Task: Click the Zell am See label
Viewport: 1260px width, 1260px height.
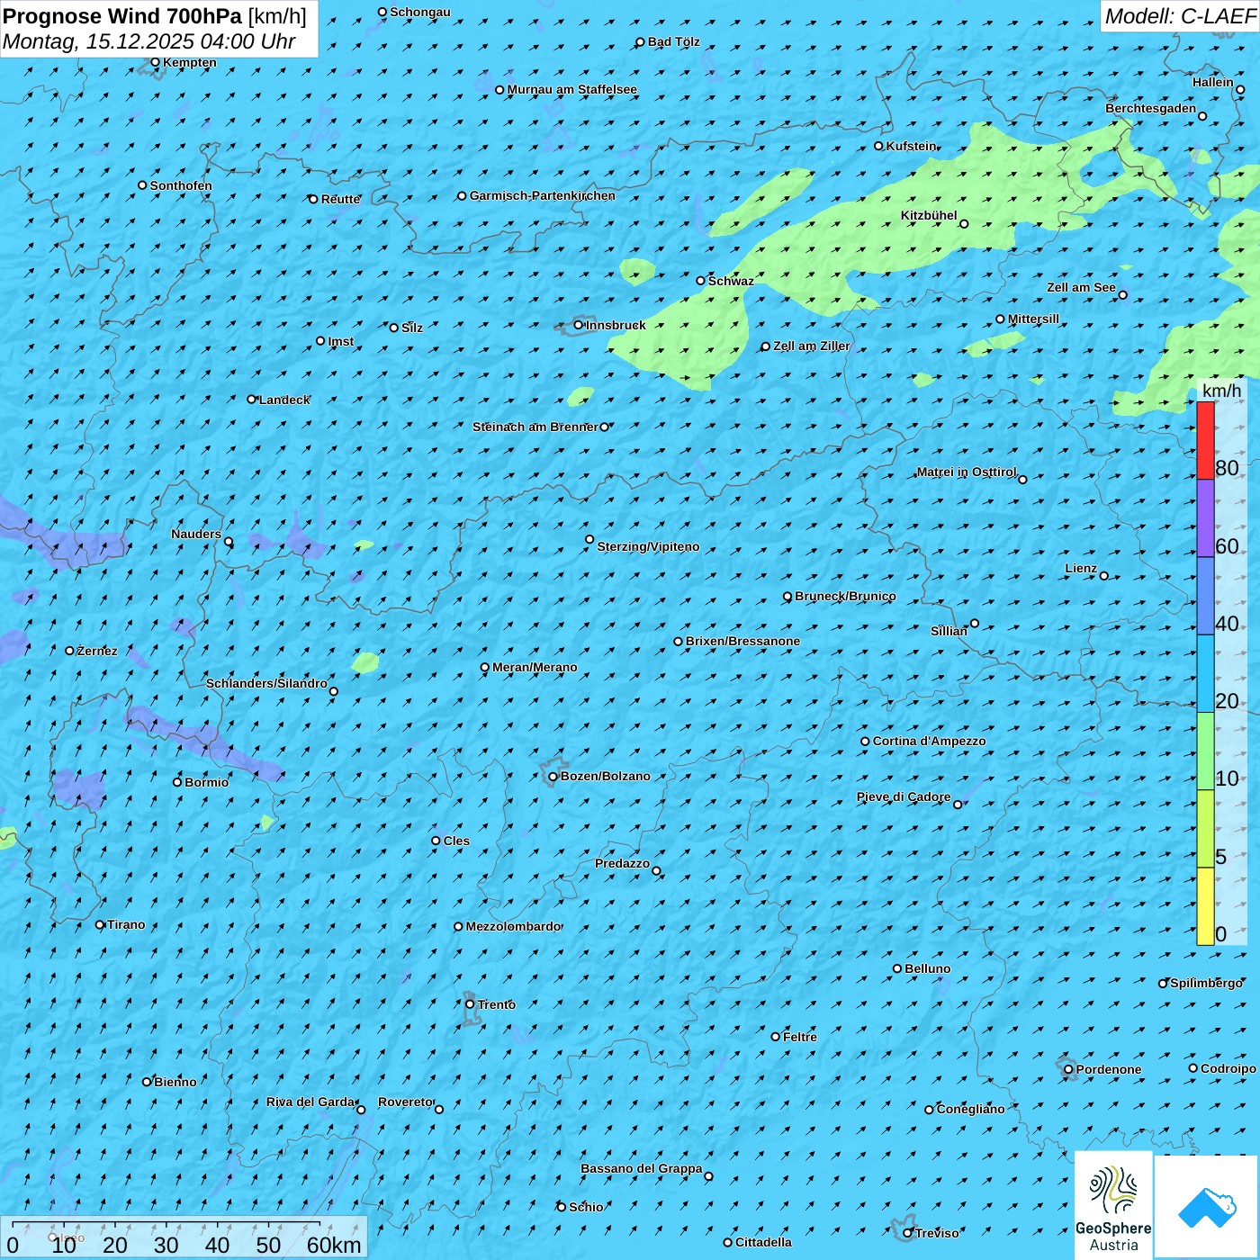Action: point(1081,287)
